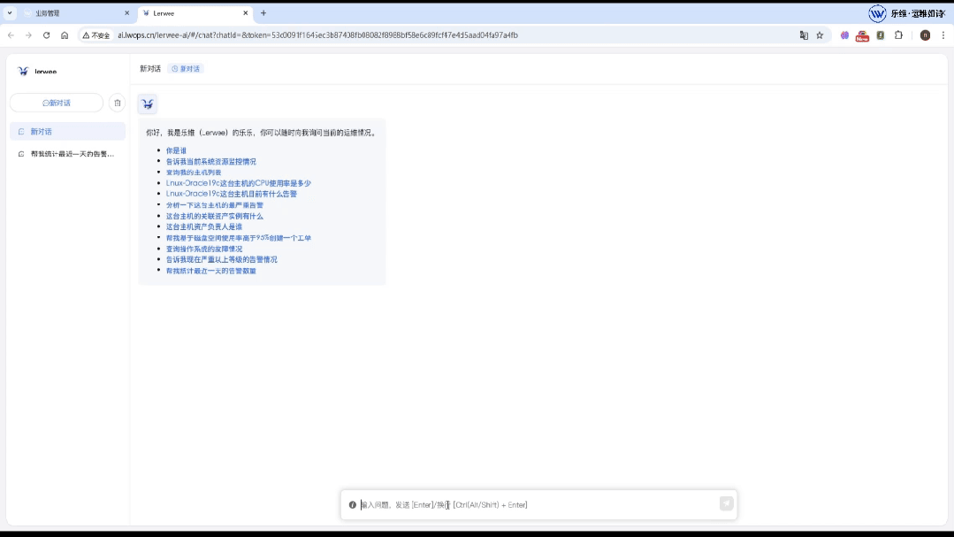The height and width of the screenshot is (537, 954).
Task: Open a new browser tab
Action: [x=263, y=12]
